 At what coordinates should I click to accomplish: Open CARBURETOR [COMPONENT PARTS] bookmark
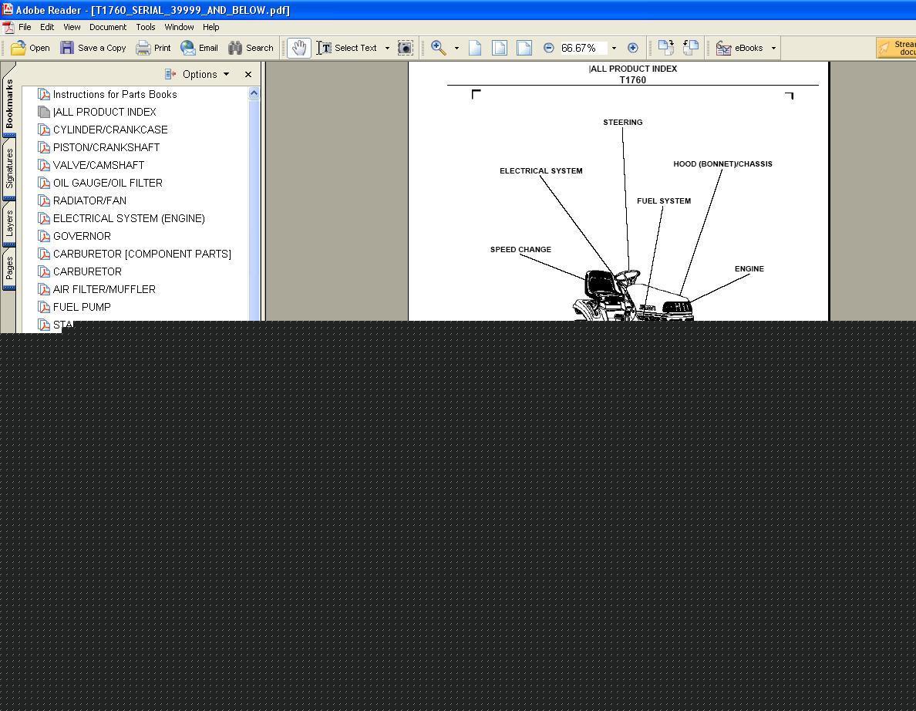pyautogui.click(x=142, y=254)
